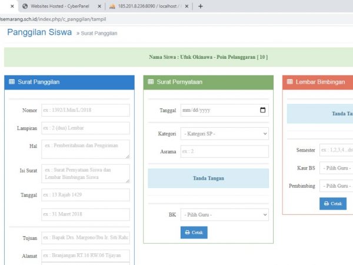The height and width of the screenshot is (265, 353).
Task: Click the Surat Panggilan panel table icon
Action: pyautogui.click(x=12, y=82)
